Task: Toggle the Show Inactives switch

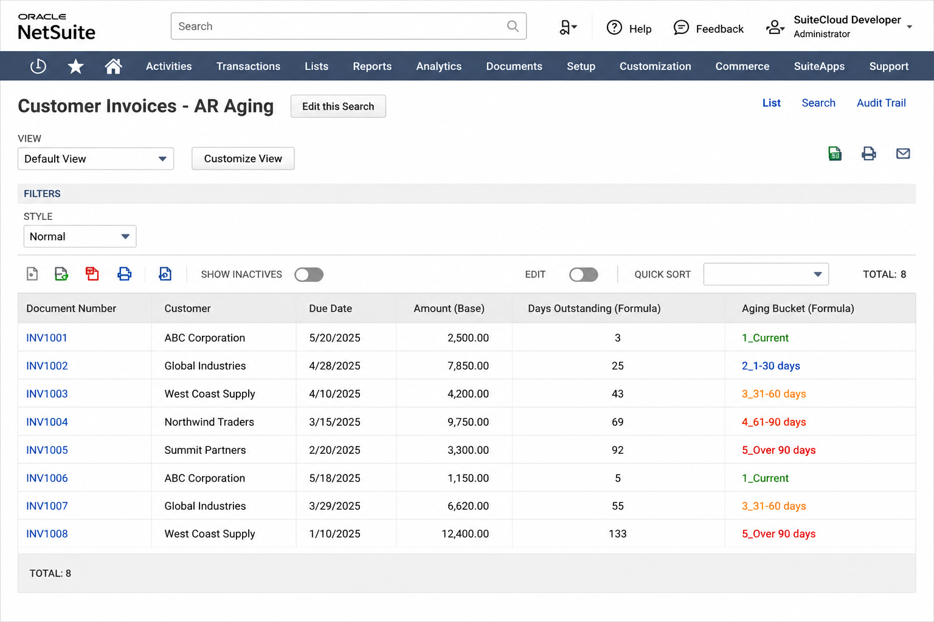Action: pyautogui.click(x=309, y=275)
